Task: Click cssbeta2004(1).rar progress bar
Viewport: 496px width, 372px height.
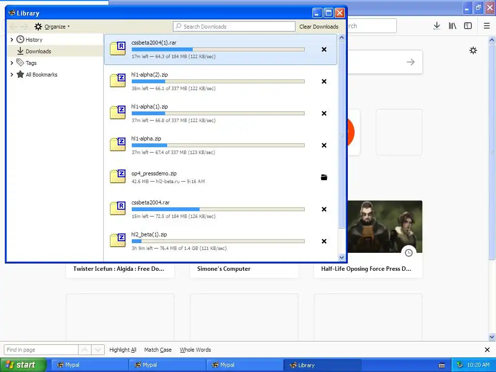Action: (x=218, y=49)
